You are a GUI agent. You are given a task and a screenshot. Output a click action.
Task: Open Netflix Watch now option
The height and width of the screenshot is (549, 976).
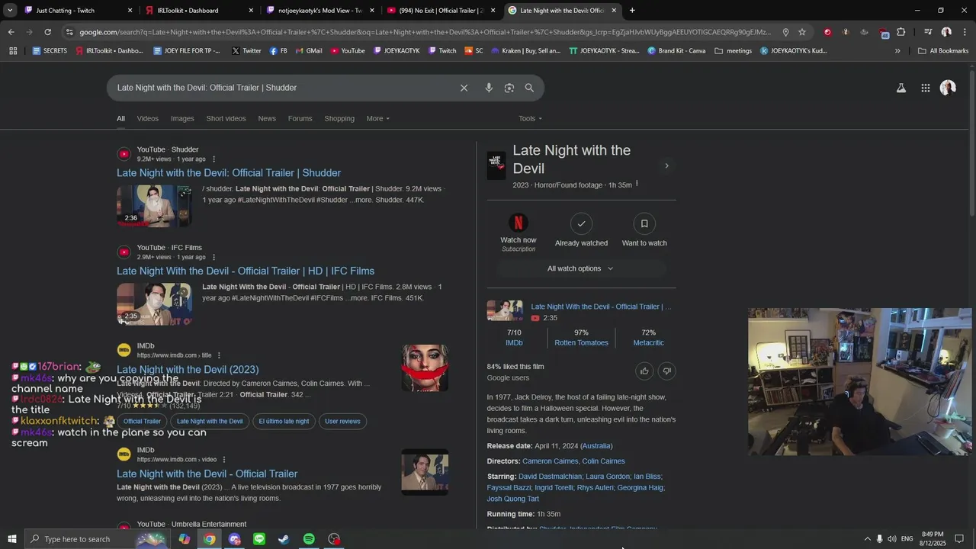point(518,233)
